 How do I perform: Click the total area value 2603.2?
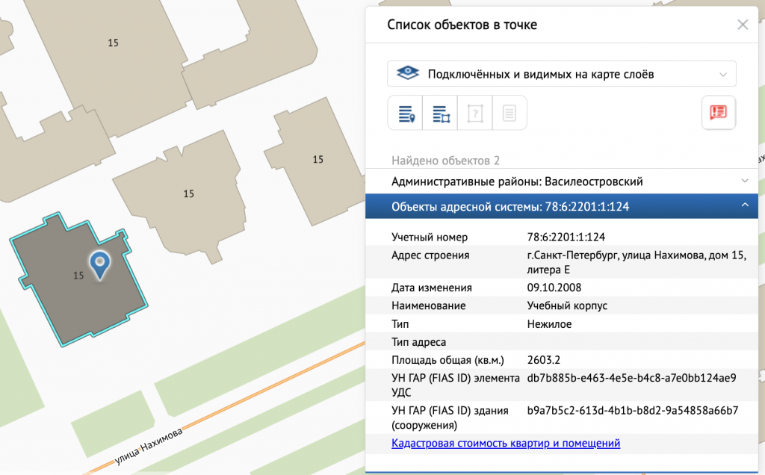click(x=543, y=359)
